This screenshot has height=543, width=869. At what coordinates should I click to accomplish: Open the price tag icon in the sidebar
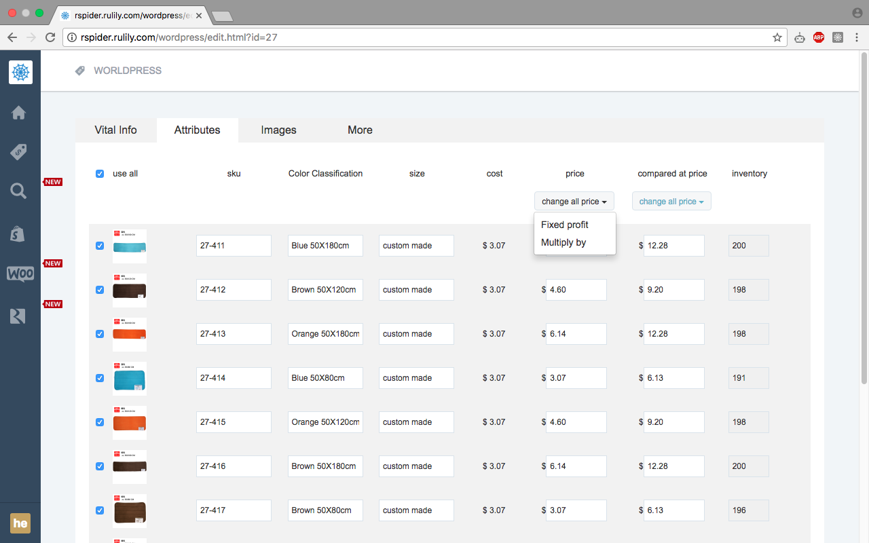[x=19, y=152]
